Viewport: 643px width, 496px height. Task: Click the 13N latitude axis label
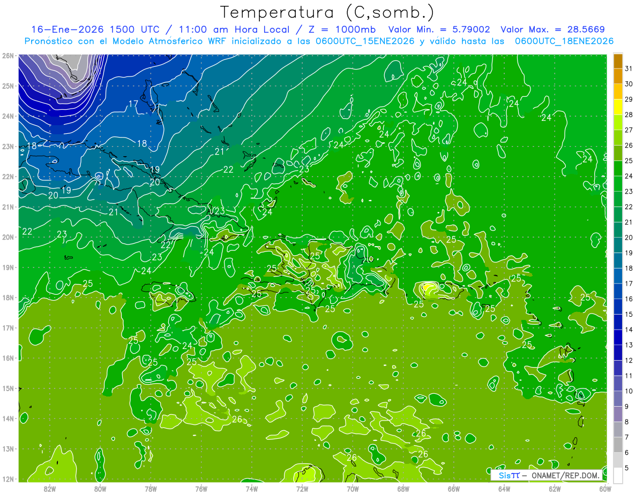[8, 449]
